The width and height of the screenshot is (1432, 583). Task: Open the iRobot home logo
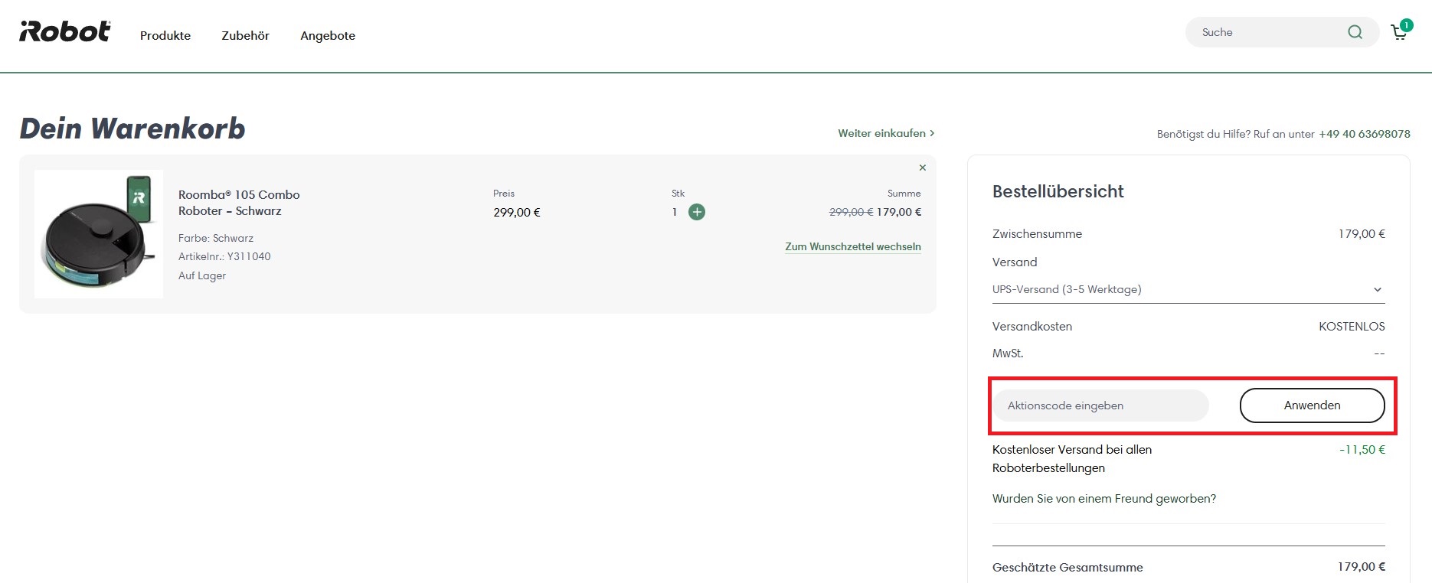pyautogui.click(x=65, y=31)
